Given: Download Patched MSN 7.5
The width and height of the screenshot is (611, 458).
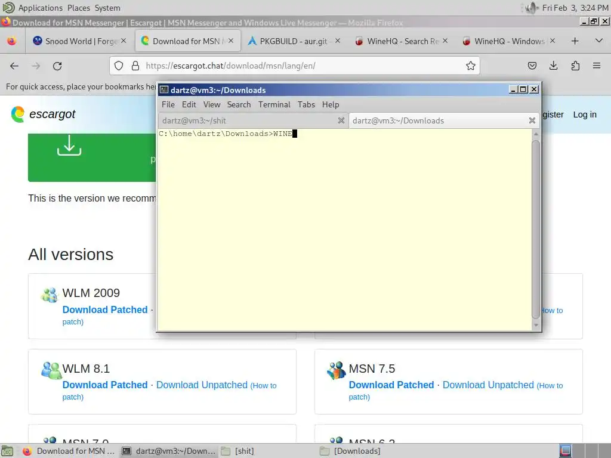Looking at the screenshot, I should tap(391, 385).
